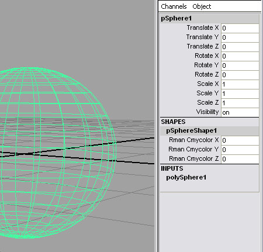The image size is (263, 252).
Task: Expand the polySphere1 input node
Action: point(186,178)
